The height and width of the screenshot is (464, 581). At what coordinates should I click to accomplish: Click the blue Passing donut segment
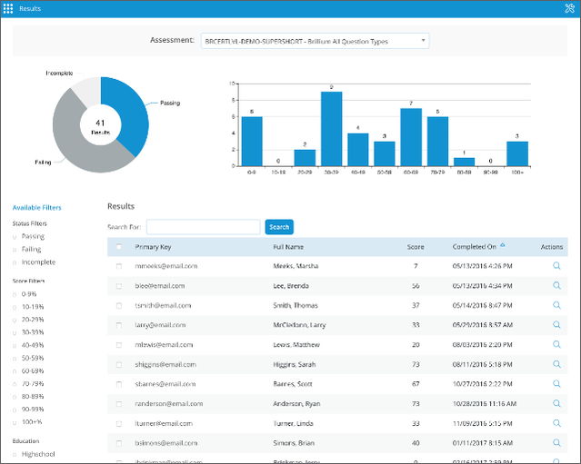coord(133,111)
